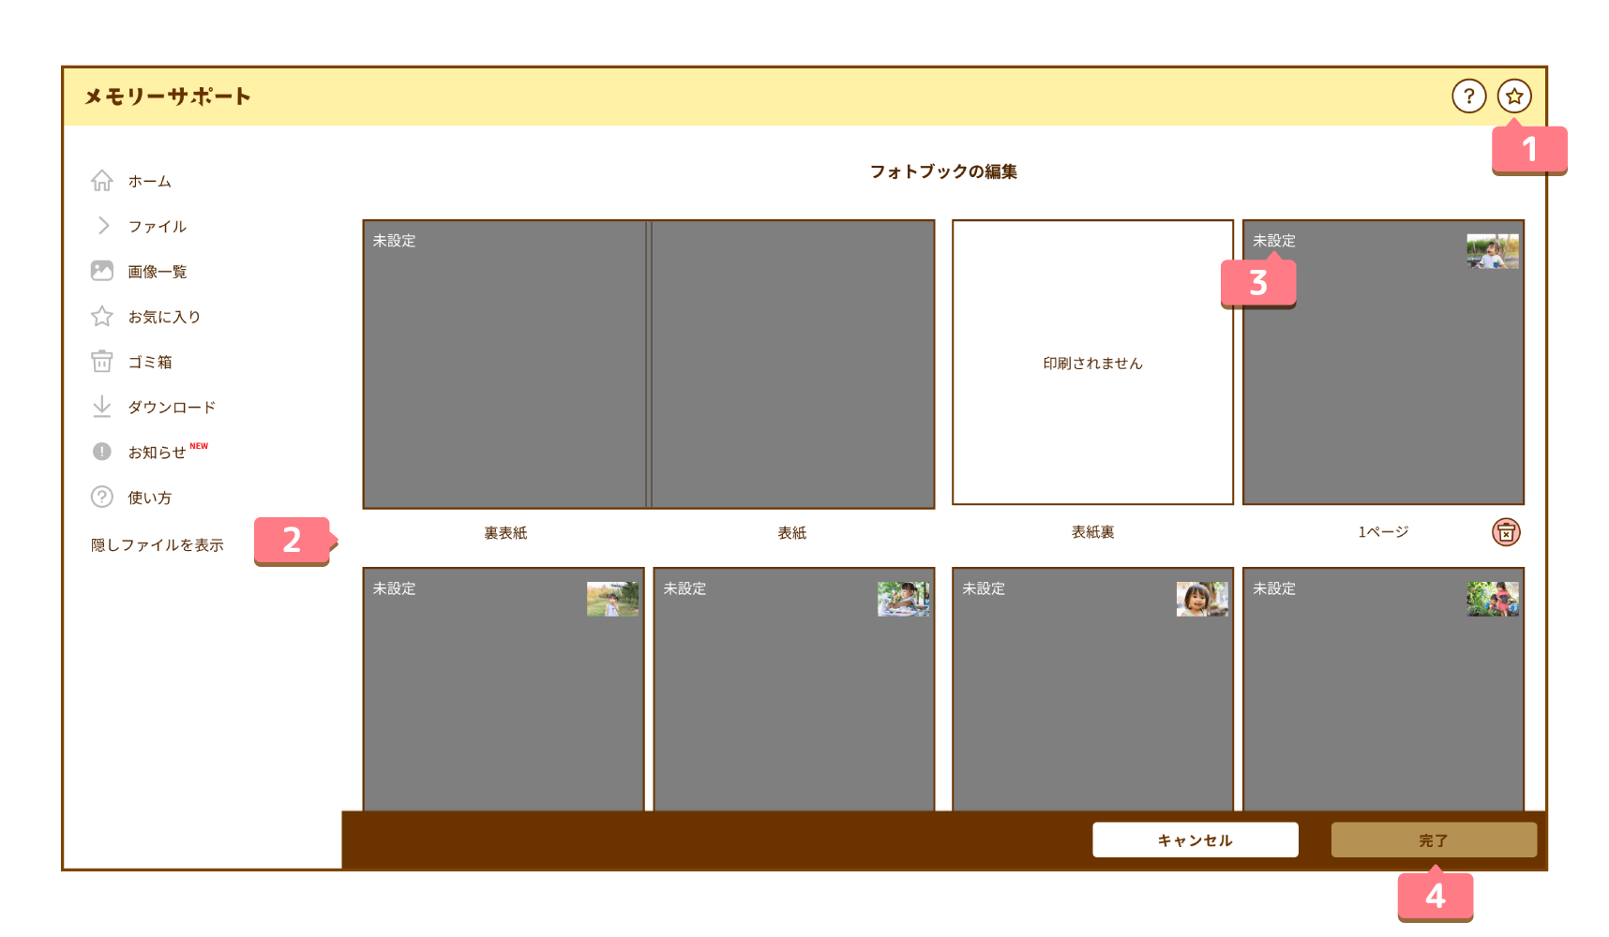The image size is (1609, 937).
Task: Open お知らせ menu entry
Action: 157,453
